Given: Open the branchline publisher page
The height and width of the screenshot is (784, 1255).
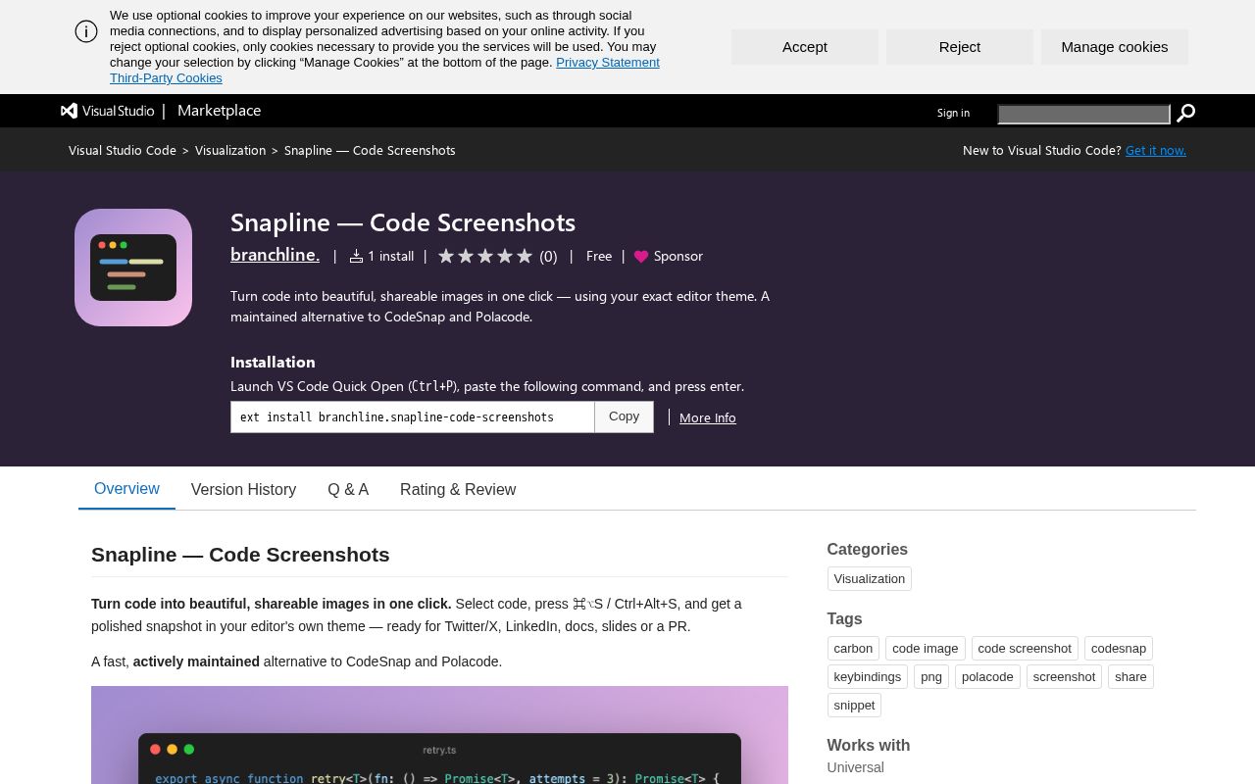Looking at the screenshot, I should coord(275,255).
